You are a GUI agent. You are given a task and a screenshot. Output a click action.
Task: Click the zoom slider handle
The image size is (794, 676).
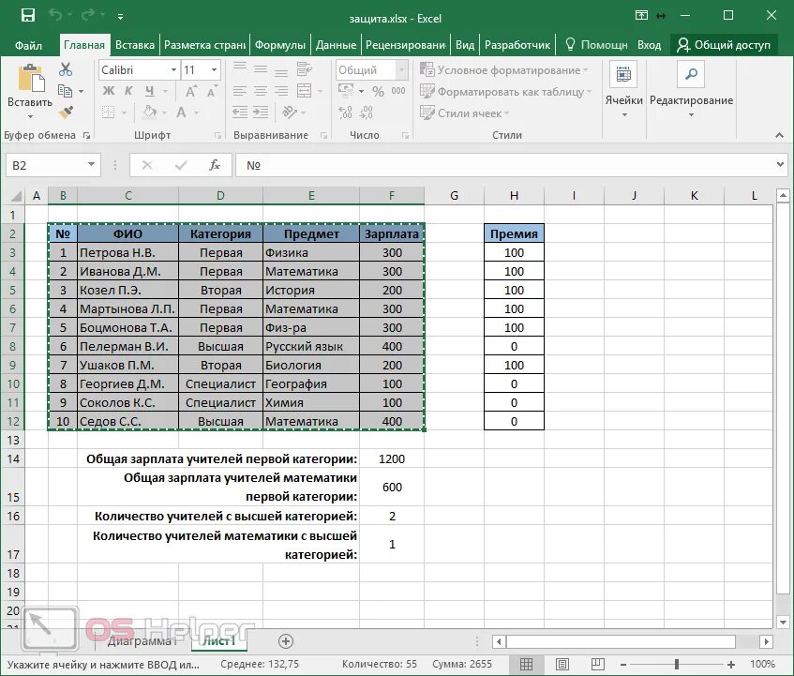[x=677, y=664]
